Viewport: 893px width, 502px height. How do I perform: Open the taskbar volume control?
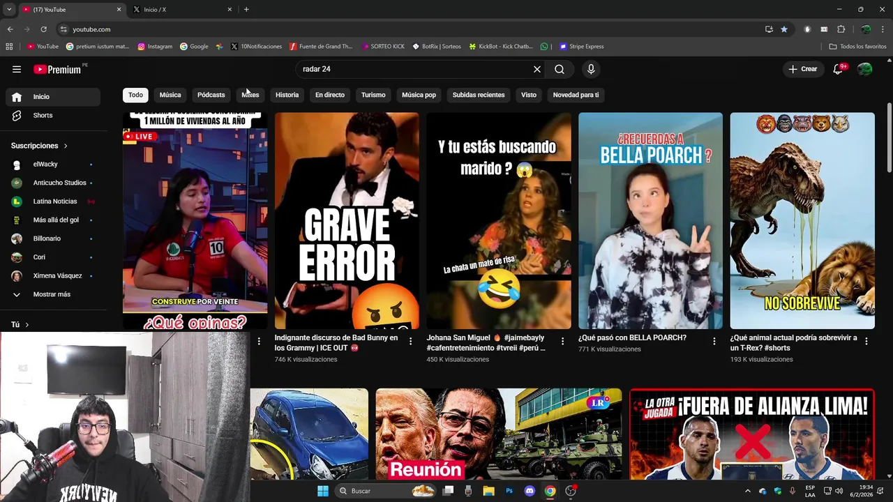click(839, 491)
